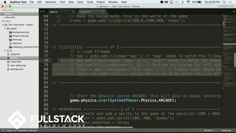Click the Wi-Fi status icon

point(188,2)
